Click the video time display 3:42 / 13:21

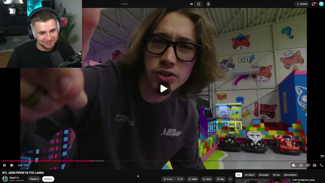point(23,165)
